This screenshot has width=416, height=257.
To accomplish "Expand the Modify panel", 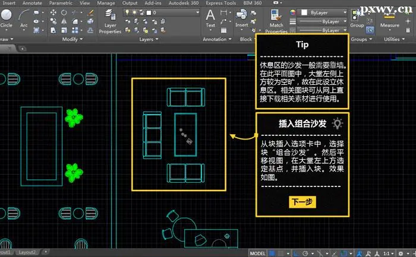I will point(72,39).
